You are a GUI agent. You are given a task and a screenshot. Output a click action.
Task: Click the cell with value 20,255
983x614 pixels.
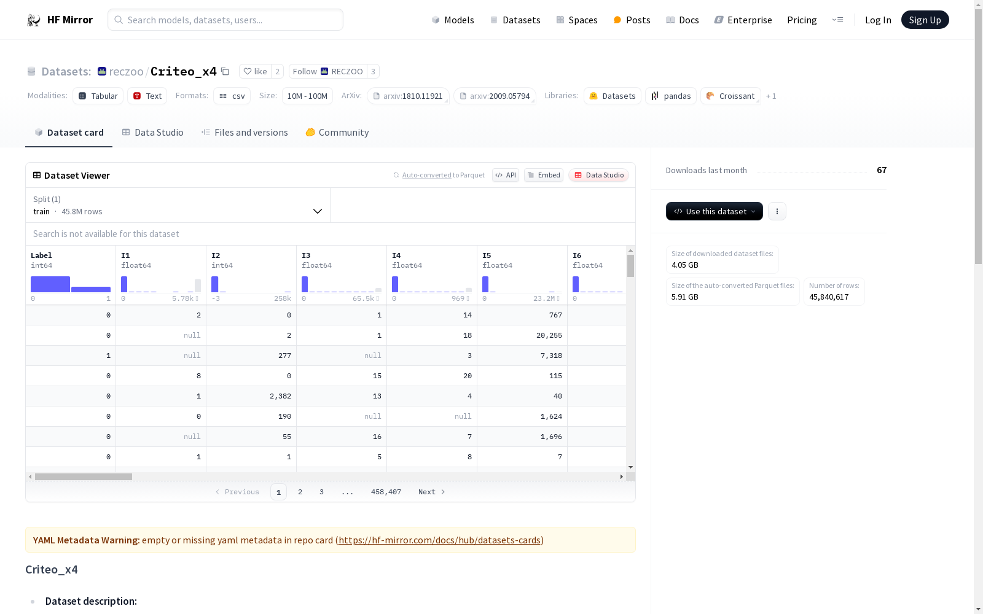(522, 335)
